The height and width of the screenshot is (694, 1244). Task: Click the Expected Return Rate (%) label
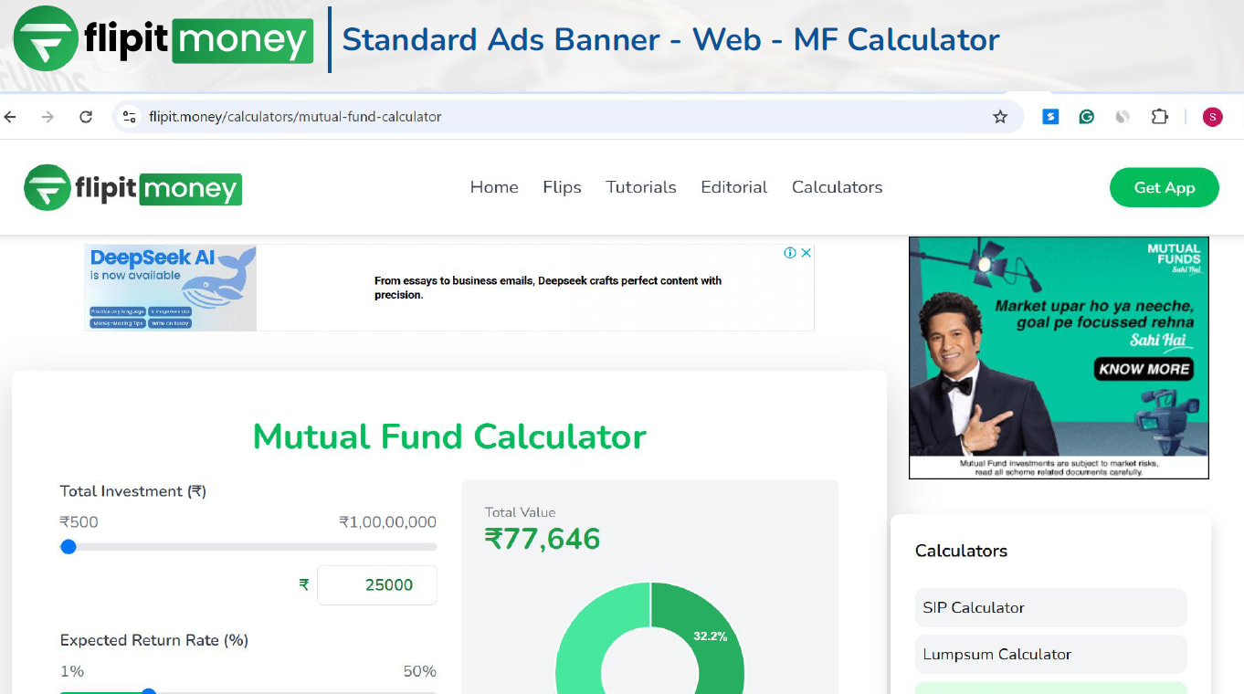point(154,640)
